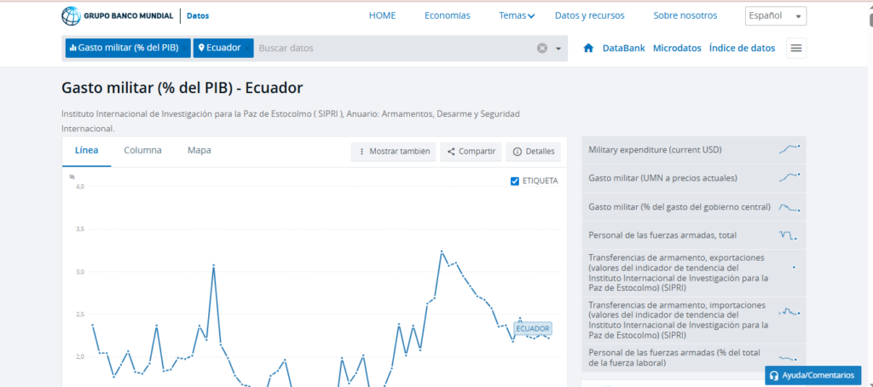The height and width of the screenshot is (387, 873).
Task: Click the Ayuda/Comentarios headset button
Action: pyautogui.click(x=812, y=375)
